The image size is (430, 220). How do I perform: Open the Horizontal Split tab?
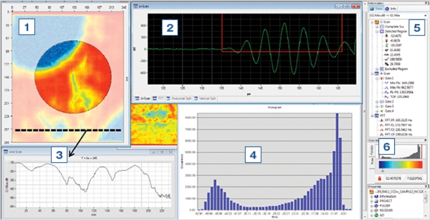point(180,98)
